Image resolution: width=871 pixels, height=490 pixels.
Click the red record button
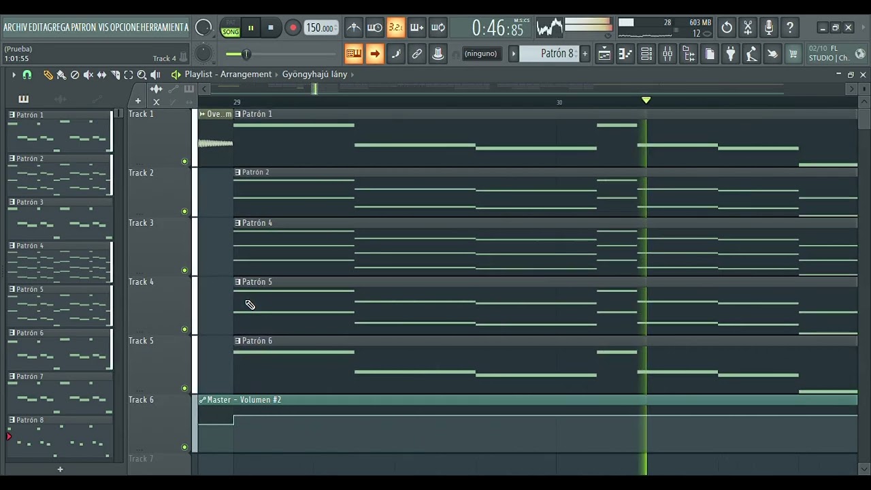click(293, 28)
